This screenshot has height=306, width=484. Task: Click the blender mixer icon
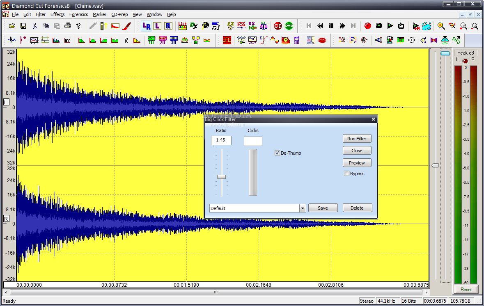pos(390,40)
